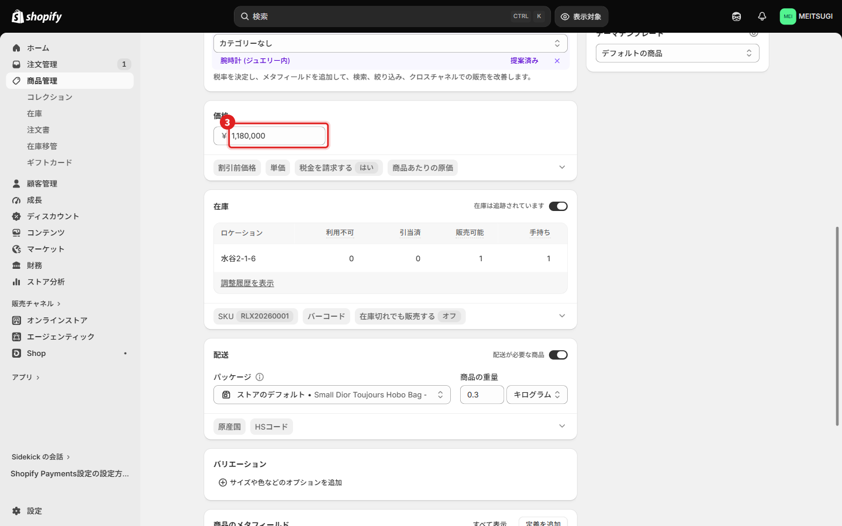
Task: Toggle 配送が必要な商品 switch
Action: (x=558, y=355)
